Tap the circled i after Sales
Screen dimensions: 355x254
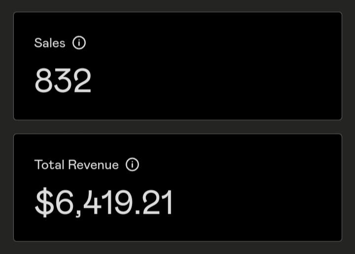79,43
